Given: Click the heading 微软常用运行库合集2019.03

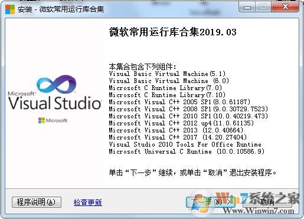Looking at the screenshot, I should (x=173, y=32).
